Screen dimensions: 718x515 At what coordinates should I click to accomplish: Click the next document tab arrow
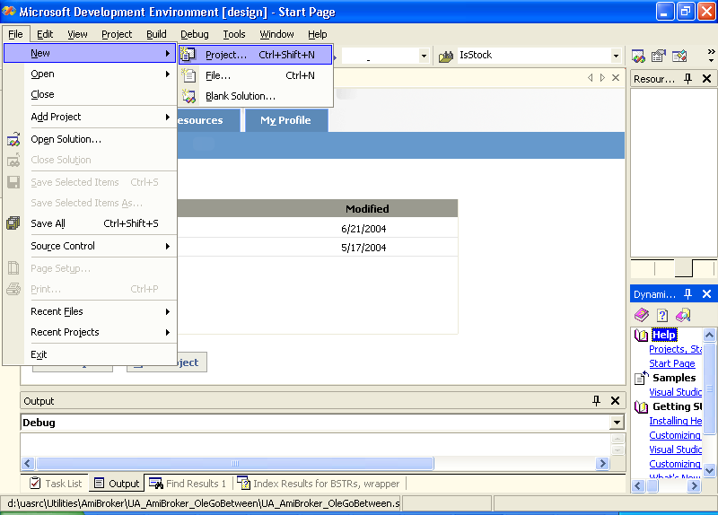tap(602, 78)
